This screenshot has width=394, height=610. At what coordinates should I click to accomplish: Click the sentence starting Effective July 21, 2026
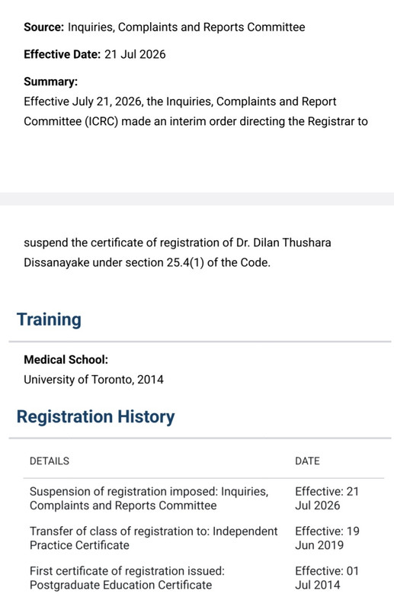coord(196,111)
